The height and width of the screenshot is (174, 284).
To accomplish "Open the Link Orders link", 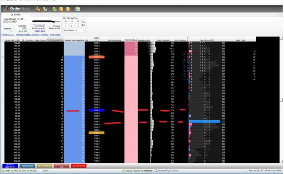I will click(55, 35).
